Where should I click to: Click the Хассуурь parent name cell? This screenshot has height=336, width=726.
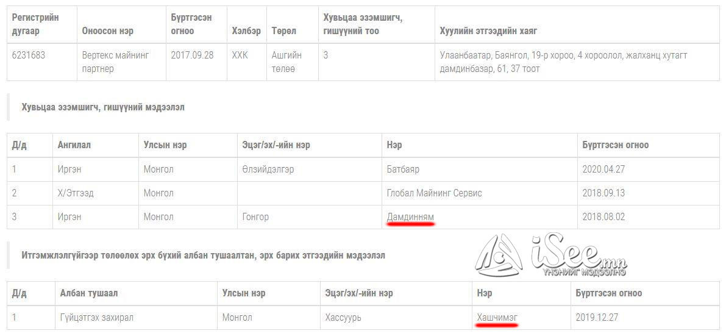point(343,318)
